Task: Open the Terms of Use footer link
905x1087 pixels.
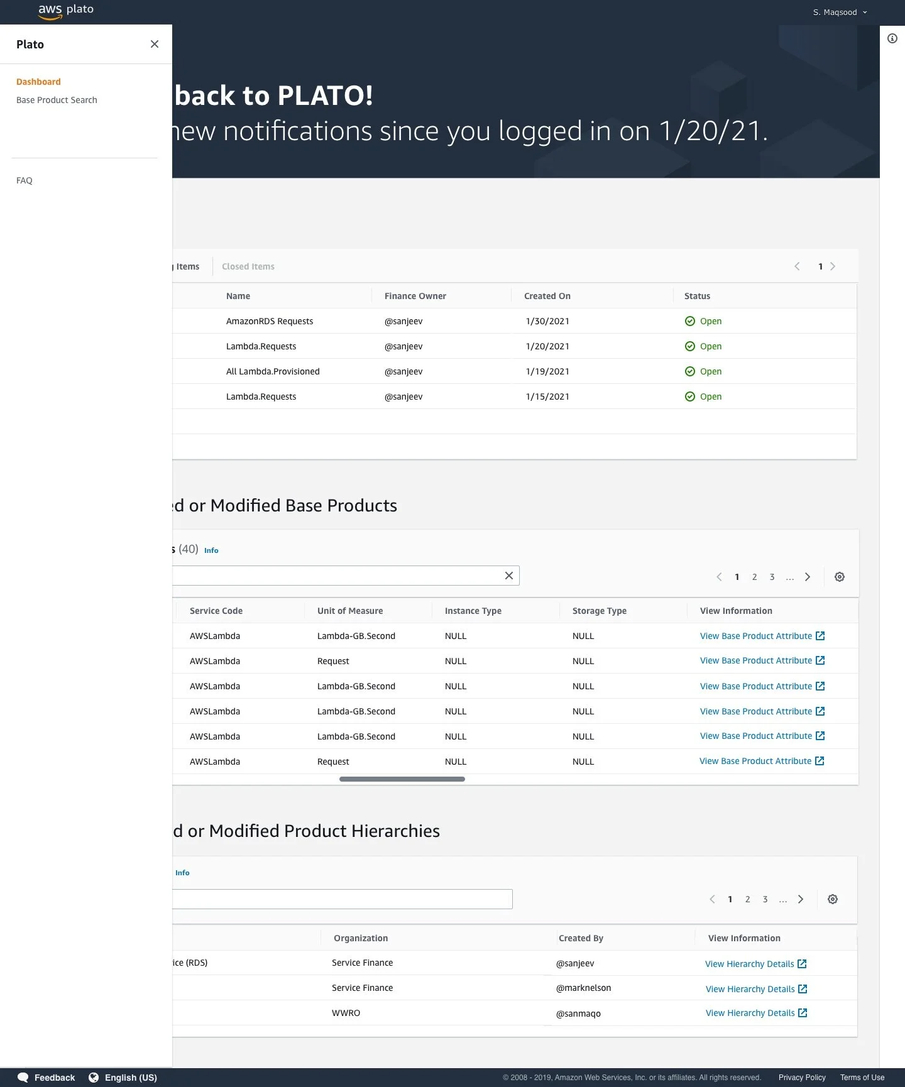Action: pyautogui.click(x=862, y=1078)
